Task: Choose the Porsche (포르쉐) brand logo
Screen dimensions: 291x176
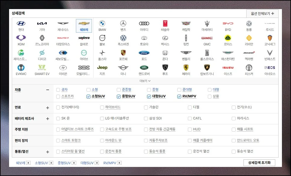Action: pyautogui.click(x=123, y=53)
